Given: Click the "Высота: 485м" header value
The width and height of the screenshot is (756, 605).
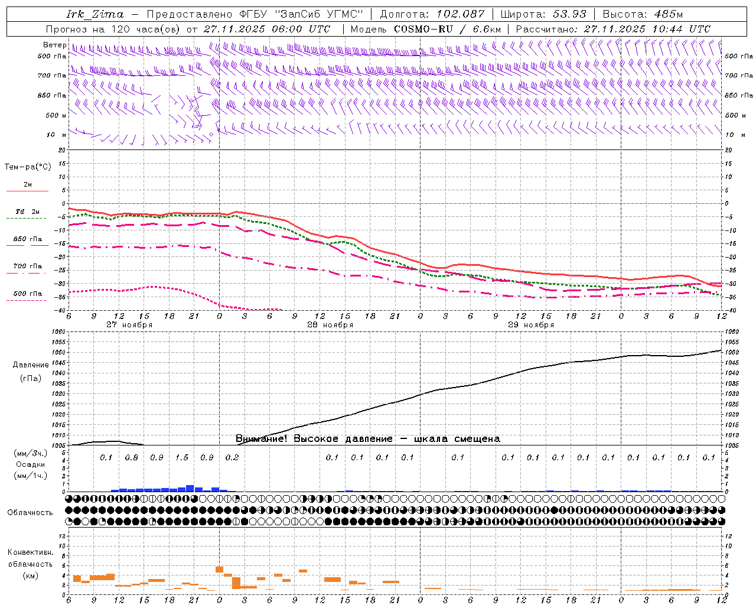Looking at the screenshot, I should (643, 14).
